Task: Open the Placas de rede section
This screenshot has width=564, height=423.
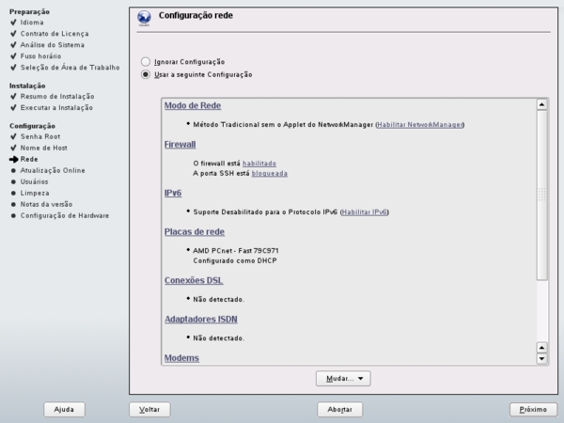Action: tap(195, 232)
